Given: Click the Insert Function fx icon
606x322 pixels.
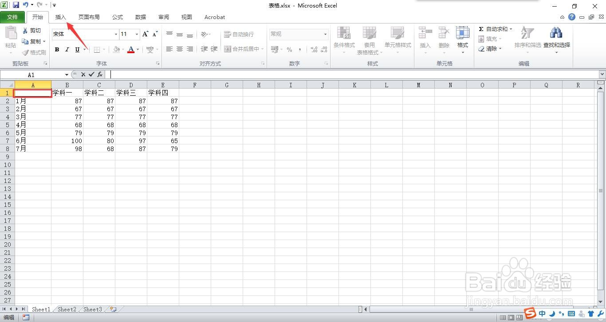Looking at the screenshot, I should (100, 74).
